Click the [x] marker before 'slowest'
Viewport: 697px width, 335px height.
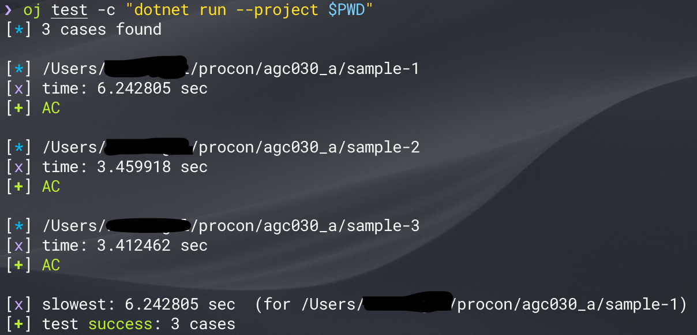[18, 304]
